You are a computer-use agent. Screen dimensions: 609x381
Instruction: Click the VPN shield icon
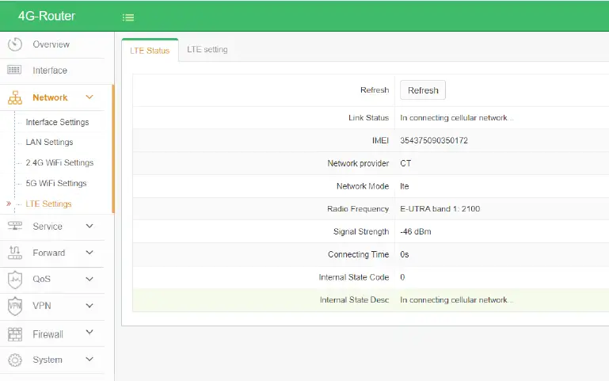point(15,306)
